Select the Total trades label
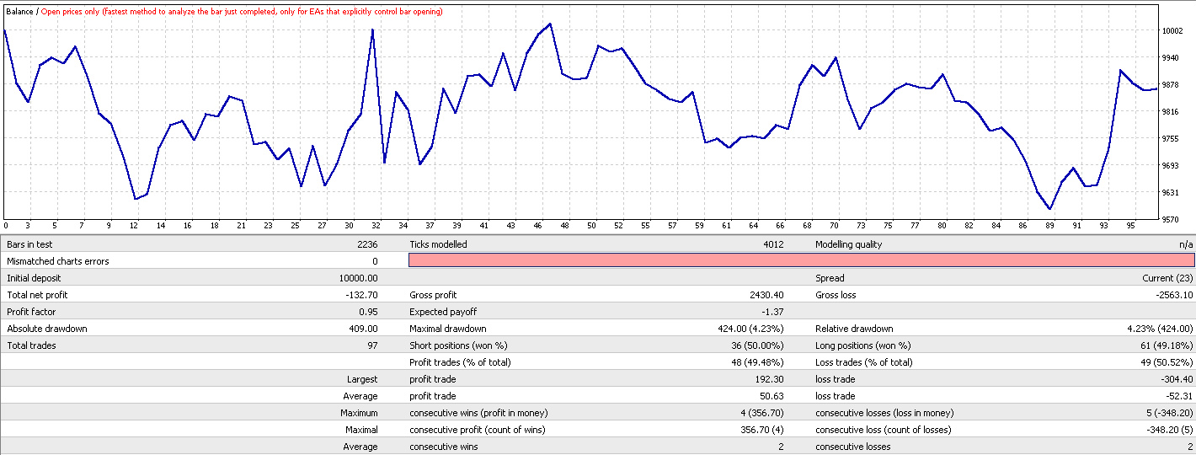This screenshot has height=455, width=1196. [30, 345]
